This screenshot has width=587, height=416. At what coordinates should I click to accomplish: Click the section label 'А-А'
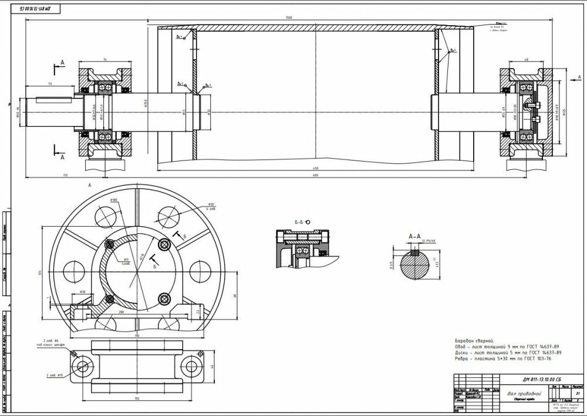(x=414, y=237)
